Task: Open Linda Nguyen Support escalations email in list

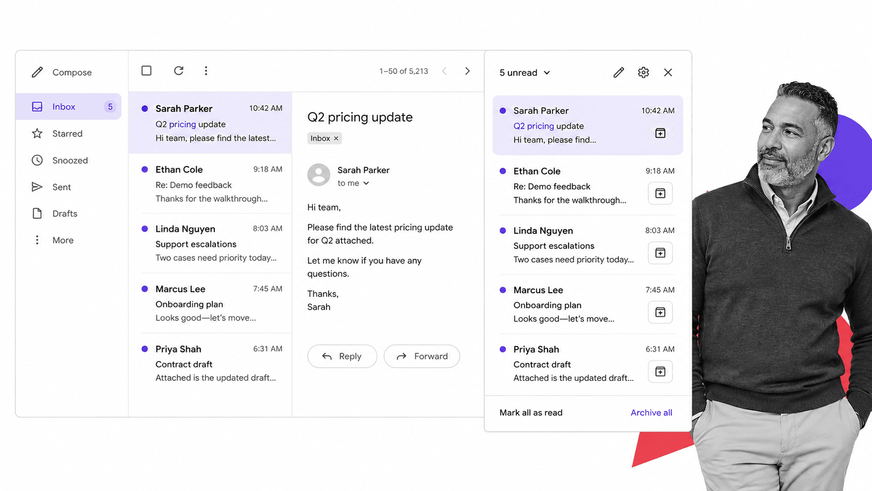Action: [210, 243]
